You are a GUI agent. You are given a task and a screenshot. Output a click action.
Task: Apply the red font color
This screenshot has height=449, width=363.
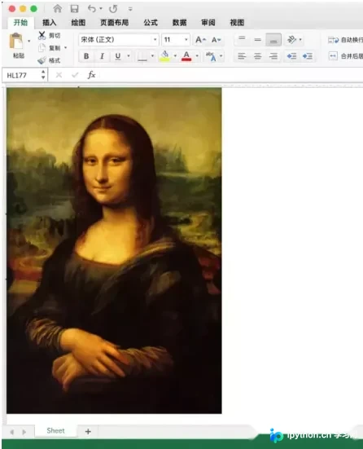pos(186,56)
